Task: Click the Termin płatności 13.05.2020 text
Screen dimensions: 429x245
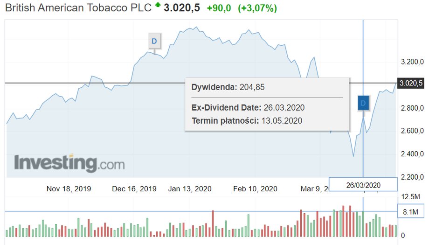Action: (x=247, y=121)
